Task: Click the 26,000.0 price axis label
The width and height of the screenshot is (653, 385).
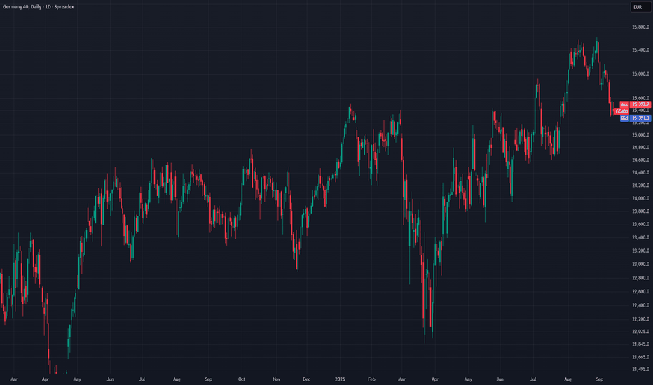Action: (640, 74)
